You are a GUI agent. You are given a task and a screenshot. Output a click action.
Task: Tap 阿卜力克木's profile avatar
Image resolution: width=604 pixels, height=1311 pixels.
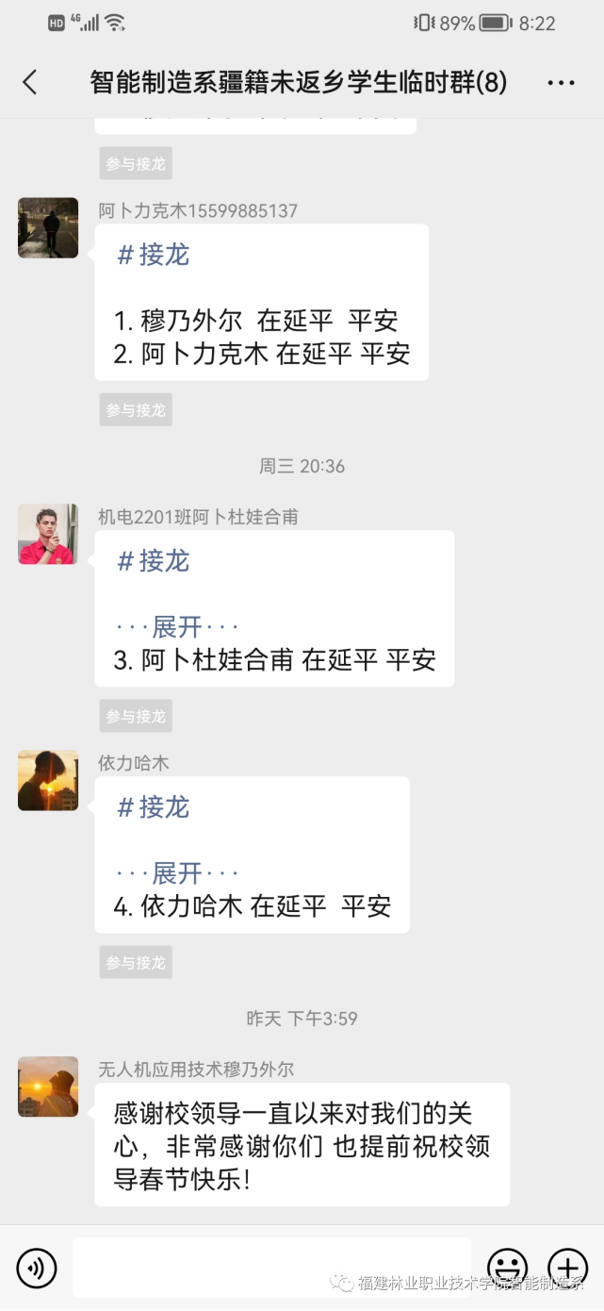[x=48, y=227]
